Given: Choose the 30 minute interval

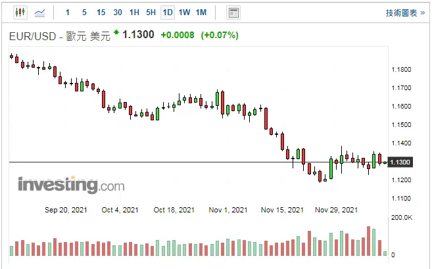Looking at the screenshot, I should point(118,12).
